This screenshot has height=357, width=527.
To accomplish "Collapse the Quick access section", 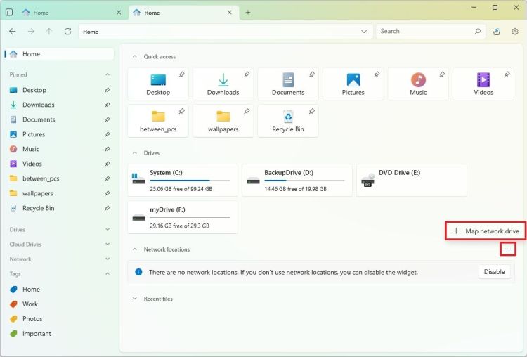I will 134,57.
